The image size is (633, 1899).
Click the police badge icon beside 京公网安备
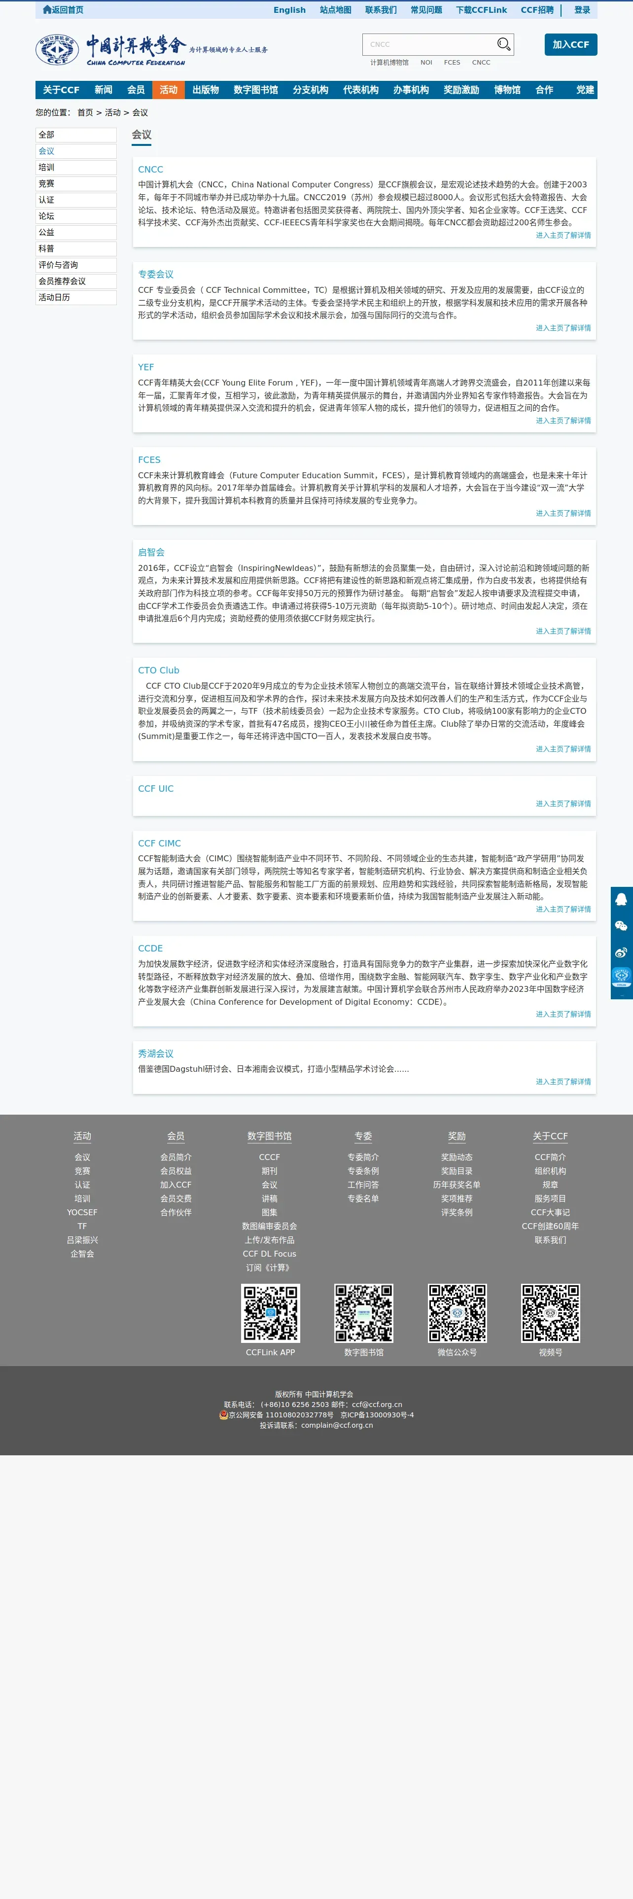coord(223,1415)
